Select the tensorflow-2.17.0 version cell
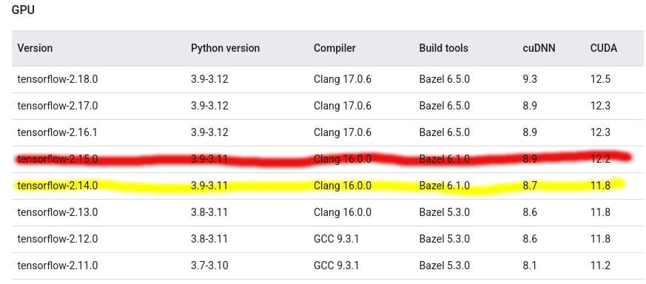 coord(58,106)
